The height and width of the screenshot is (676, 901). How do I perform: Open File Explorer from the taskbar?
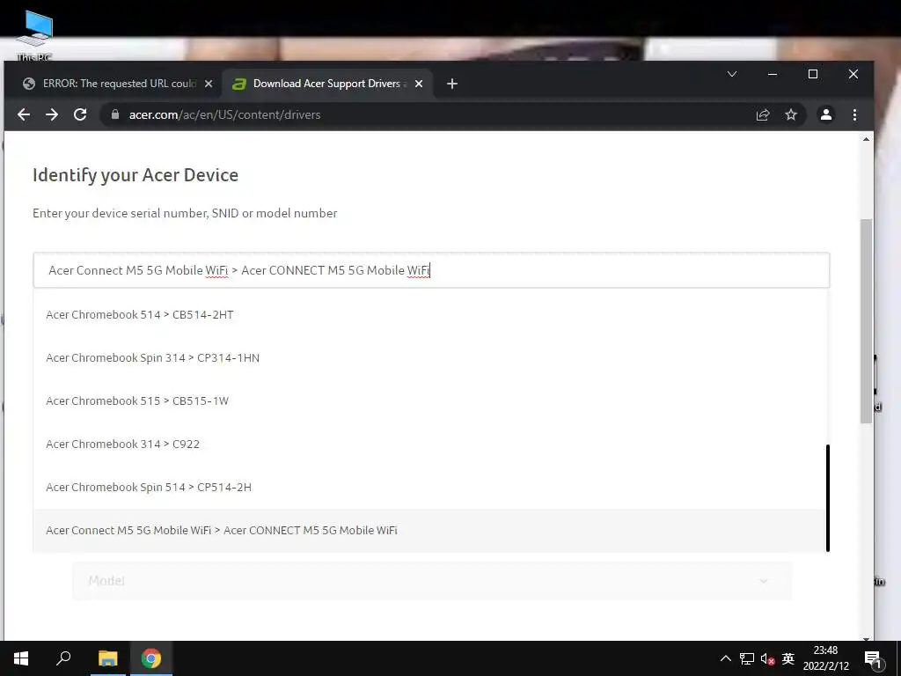click(x=107, y=658)
